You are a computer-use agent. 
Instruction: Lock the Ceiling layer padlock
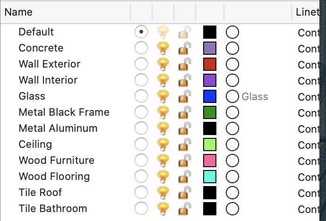pyautogui.click(x=185, y=144)
